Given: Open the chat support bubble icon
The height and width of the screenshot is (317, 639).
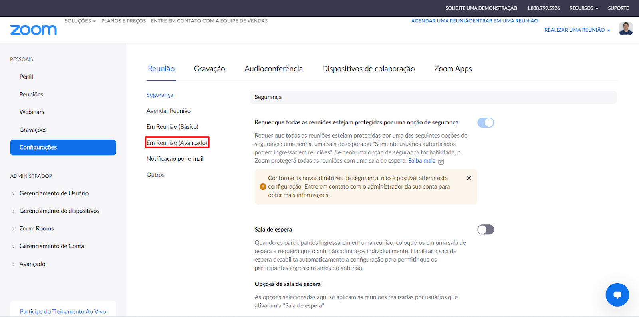Looking at the screenshot, I should [617, 295].
